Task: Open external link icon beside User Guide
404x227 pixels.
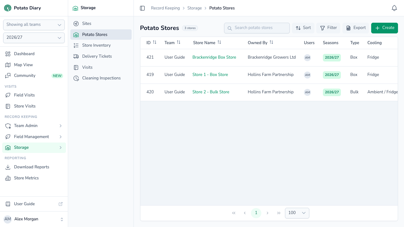Action: [61, 204]
